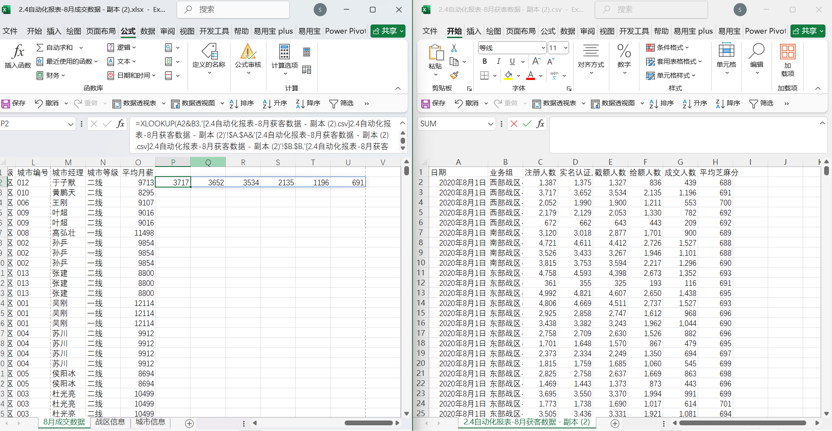Click Copy icon in right ribbon

[454, 62]
